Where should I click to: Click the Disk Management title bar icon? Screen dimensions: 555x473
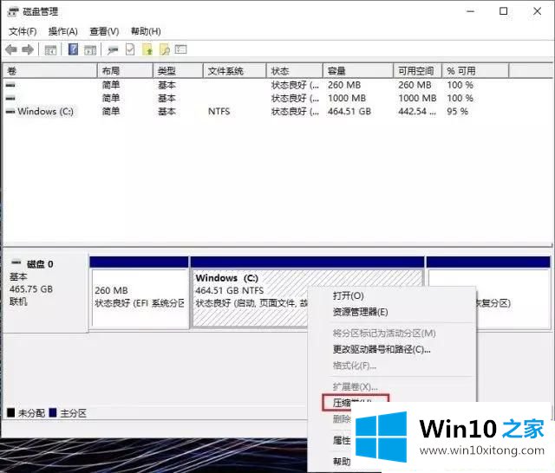[x=13, y=12]
